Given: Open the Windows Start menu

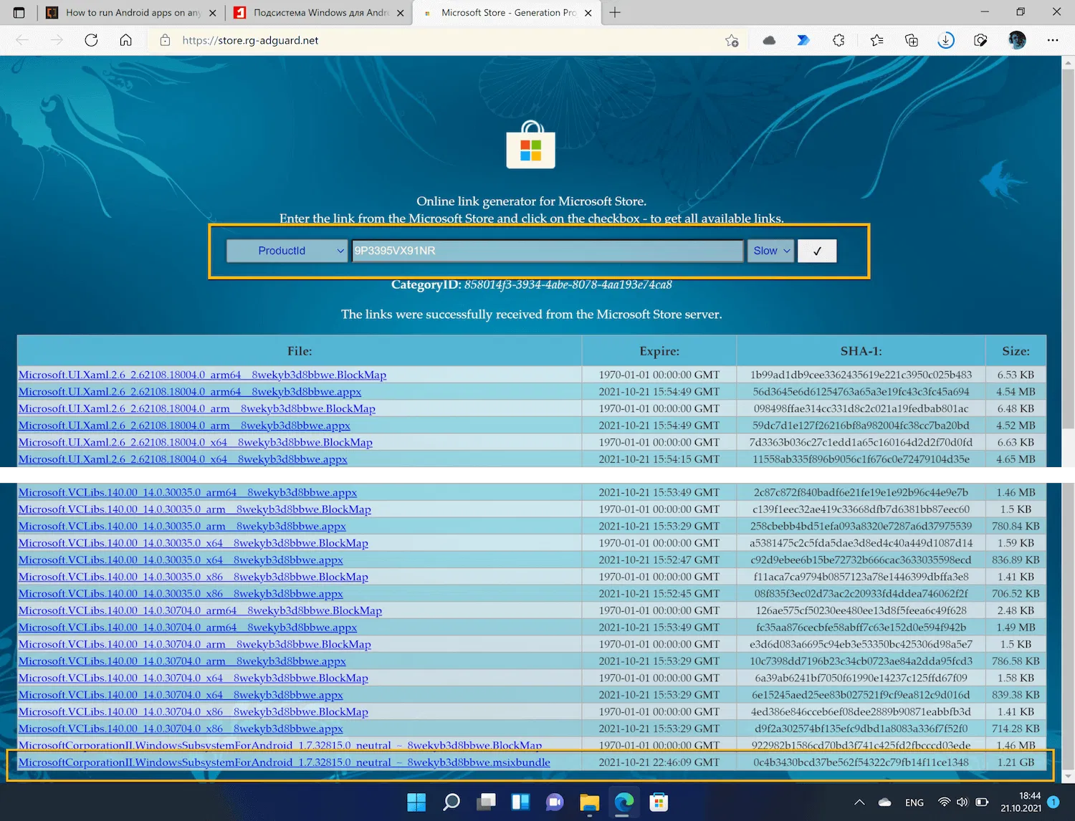Looking at the screenshot, I should coord(416,802).
